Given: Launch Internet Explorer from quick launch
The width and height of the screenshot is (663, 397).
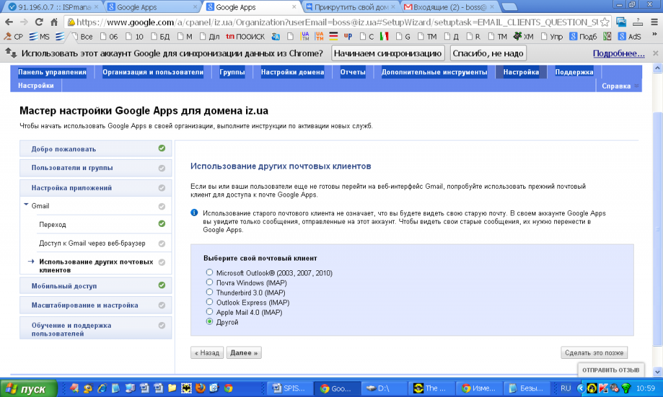Looking at the screenshot, I should click(102, 388).
